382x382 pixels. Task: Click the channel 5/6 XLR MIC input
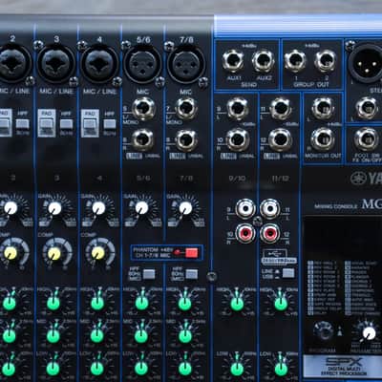click(x=142, y=65)
